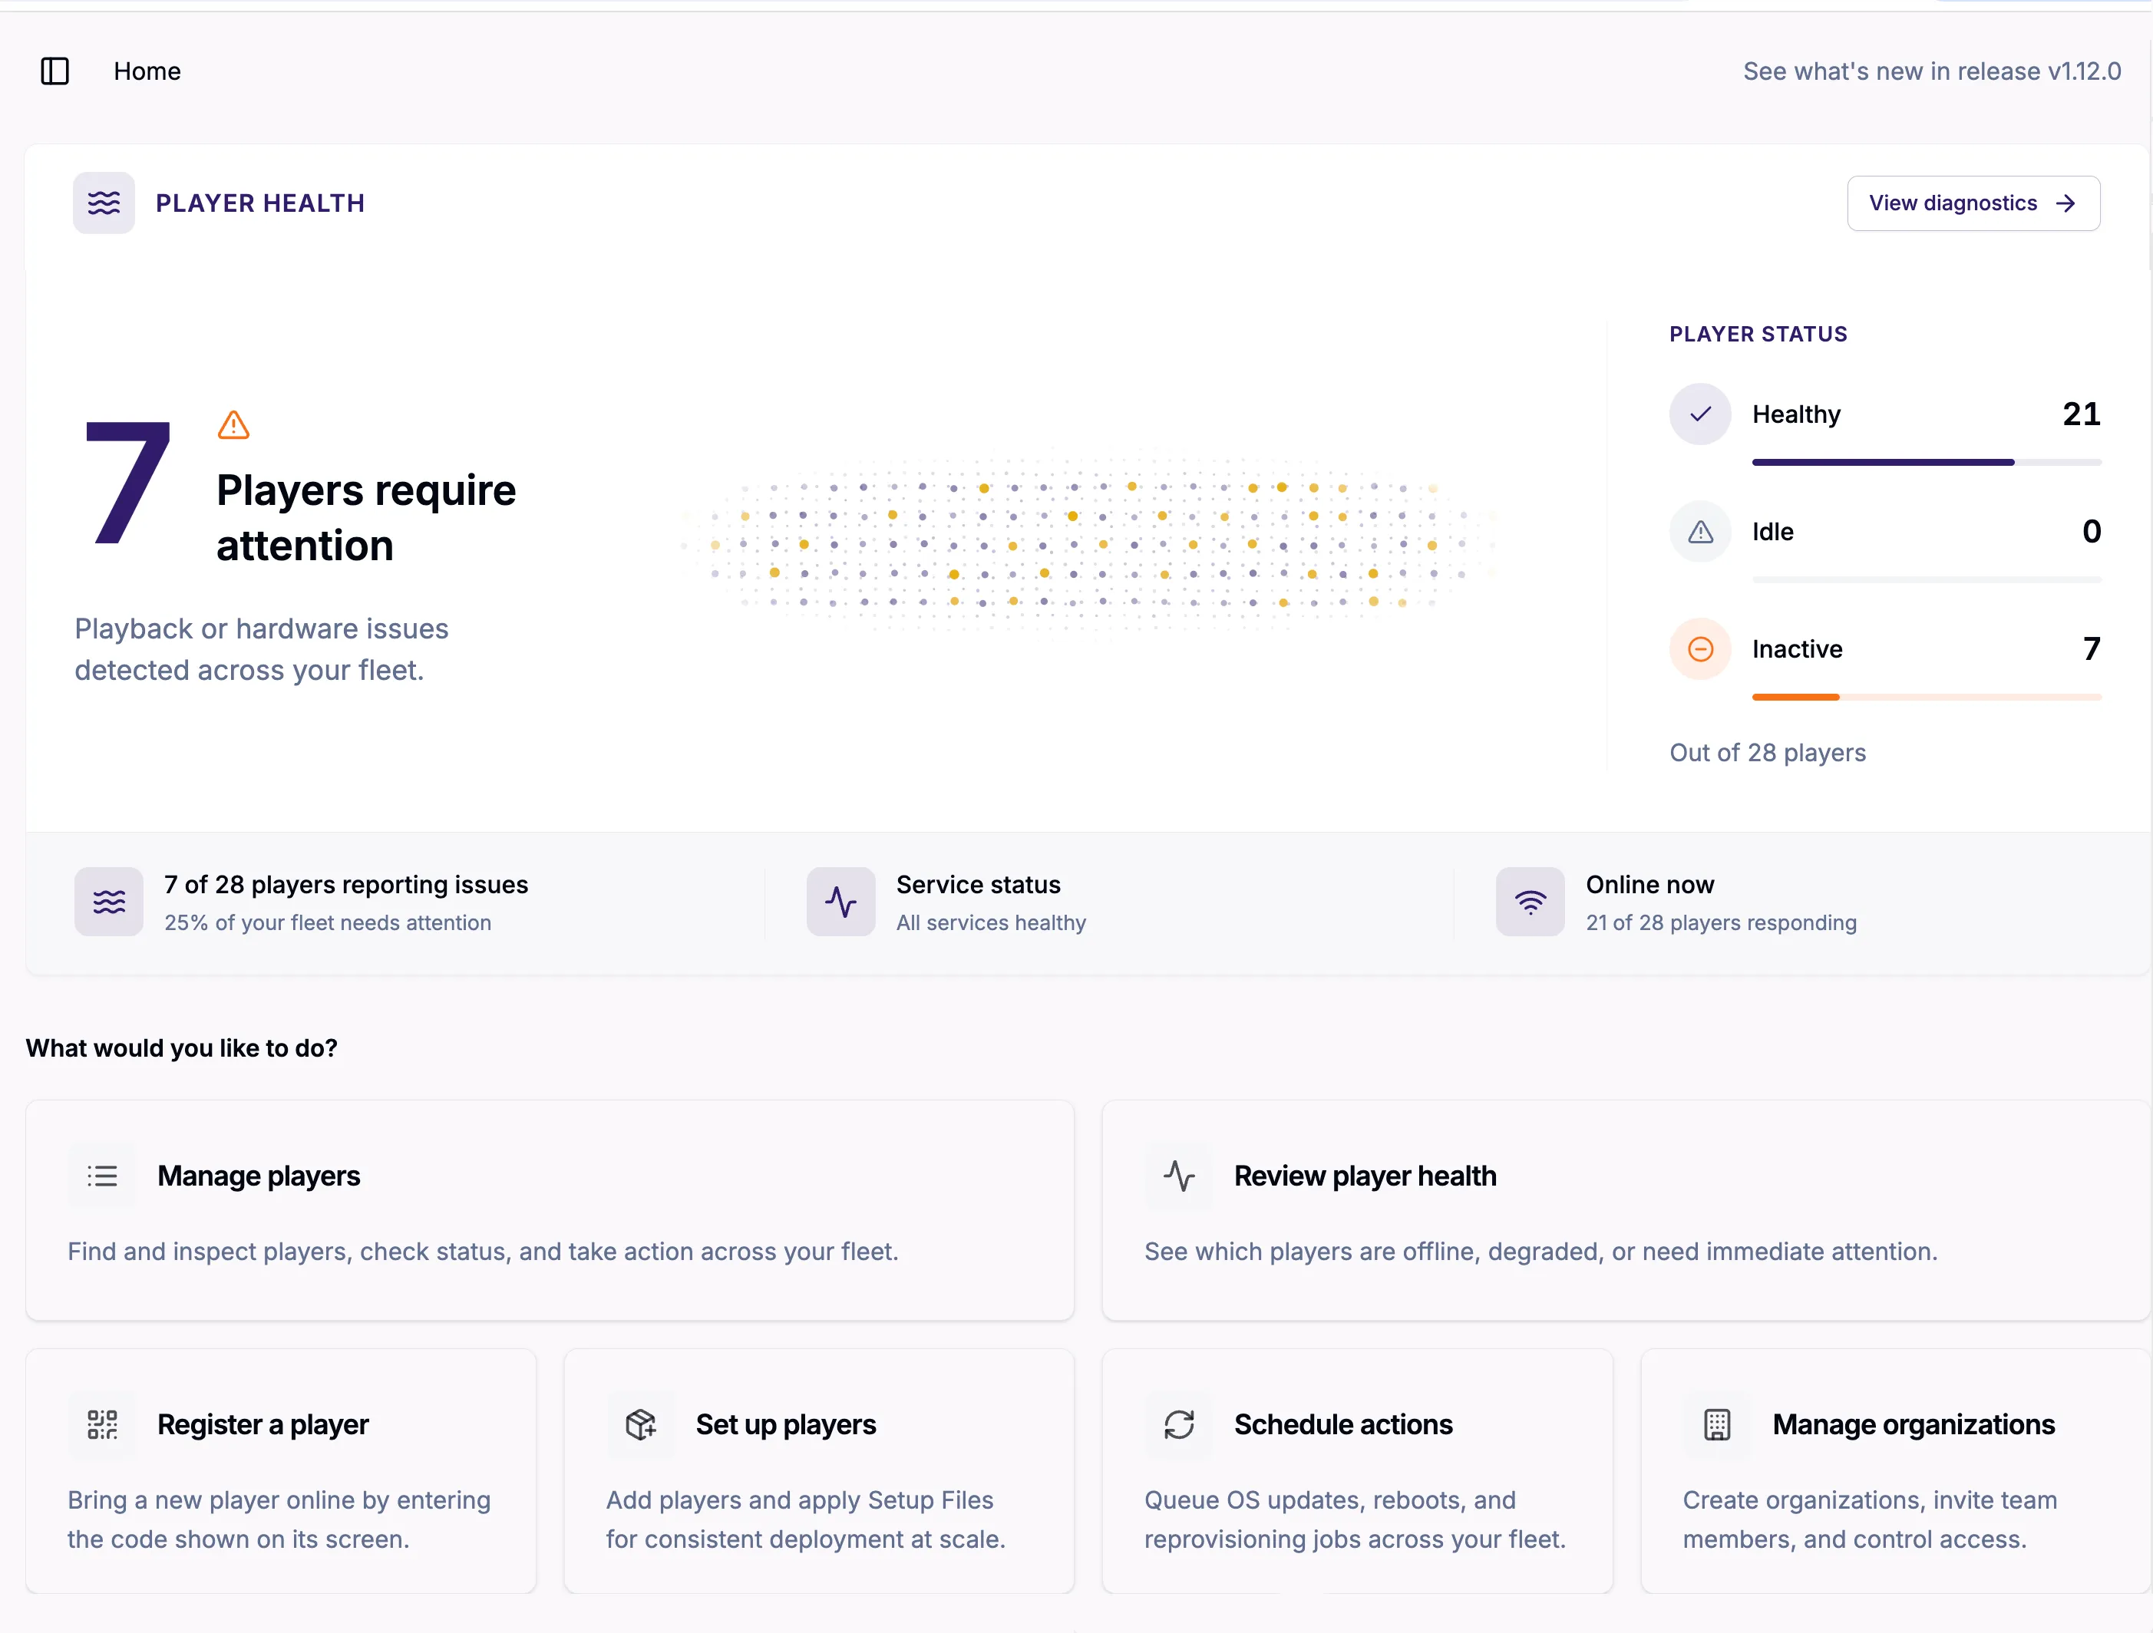The width and height of the screenshot is (2153, 1633).
Task: Click the waves icon beside reporting issues
Action: click(x=109, y=902)
